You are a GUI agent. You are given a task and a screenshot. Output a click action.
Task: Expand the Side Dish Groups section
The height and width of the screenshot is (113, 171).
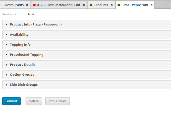(87, 85)
